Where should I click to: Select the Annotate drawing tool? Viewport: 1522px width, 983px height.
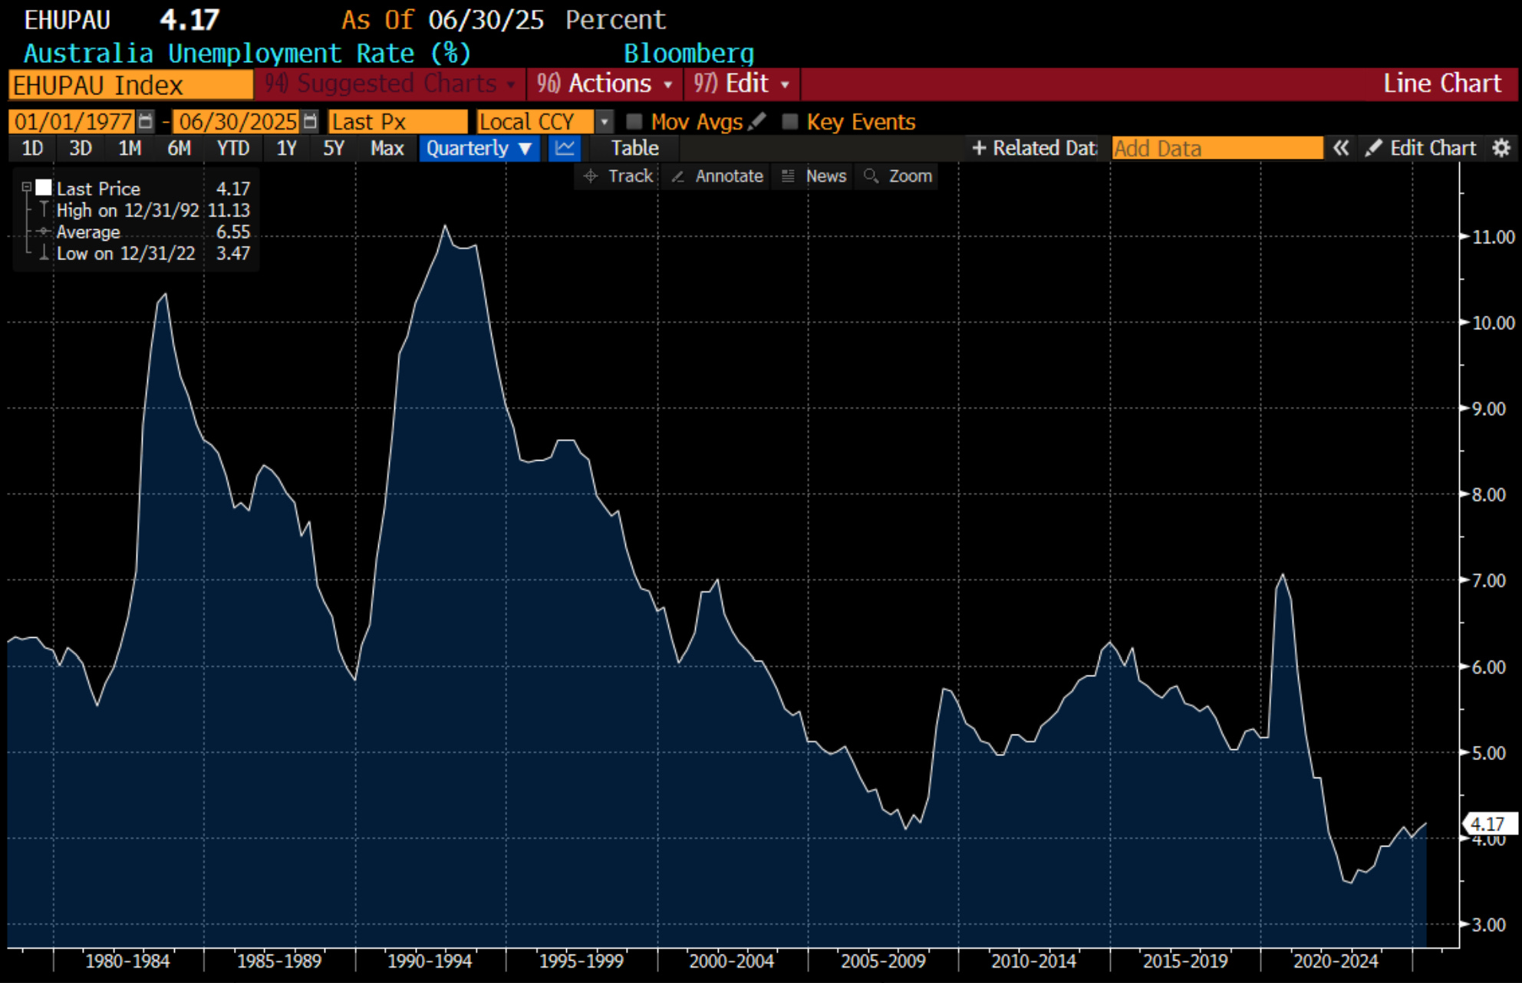(717, 176)
